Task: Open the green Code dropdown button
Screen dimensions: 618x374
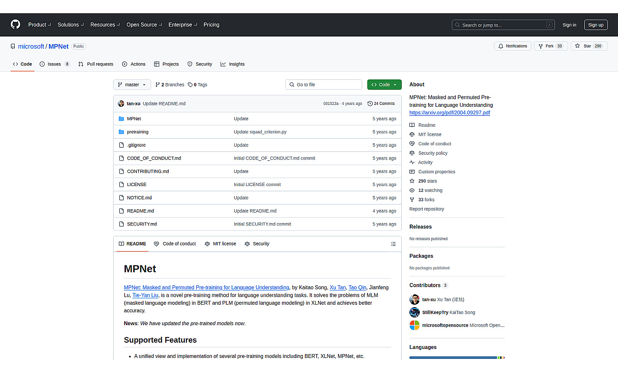Action: [x=384, y=84]
